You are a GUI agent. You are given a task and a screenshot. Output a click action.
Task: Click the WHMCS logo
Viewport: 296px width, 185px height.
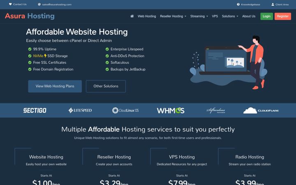(x=171, y=111)
